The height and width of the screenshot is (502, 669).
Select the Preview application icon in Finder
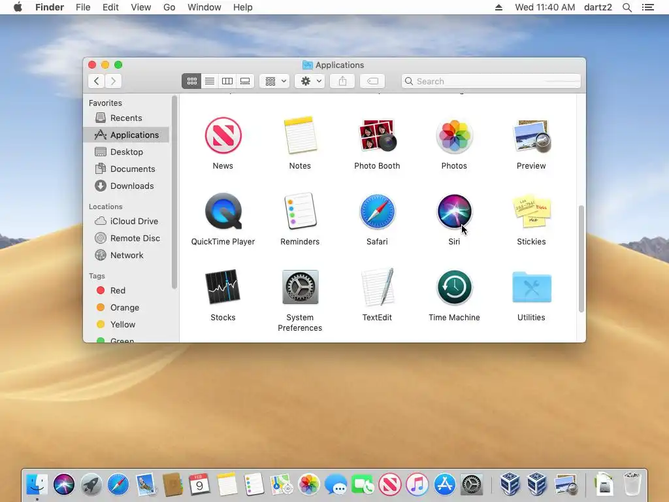tap(531, 136)
